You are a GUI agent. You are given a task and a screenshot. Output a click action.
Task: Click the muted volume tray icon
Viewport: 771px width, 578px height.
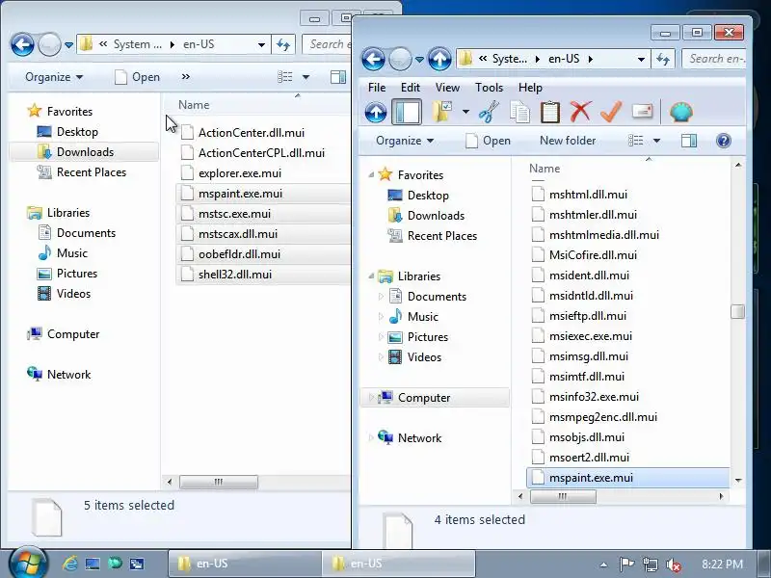click(x=673, y=565)
